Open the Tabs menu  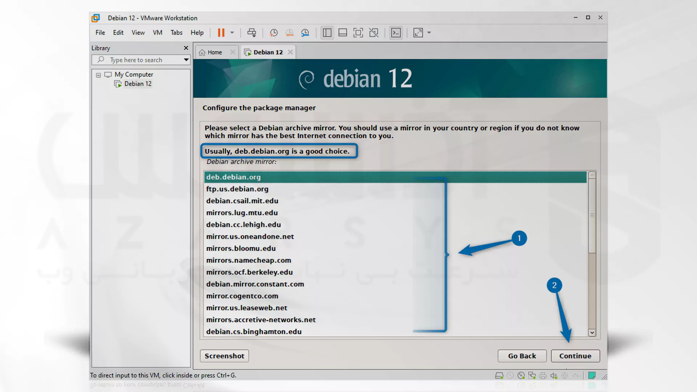pyautogui.click(x=176, y=33)
